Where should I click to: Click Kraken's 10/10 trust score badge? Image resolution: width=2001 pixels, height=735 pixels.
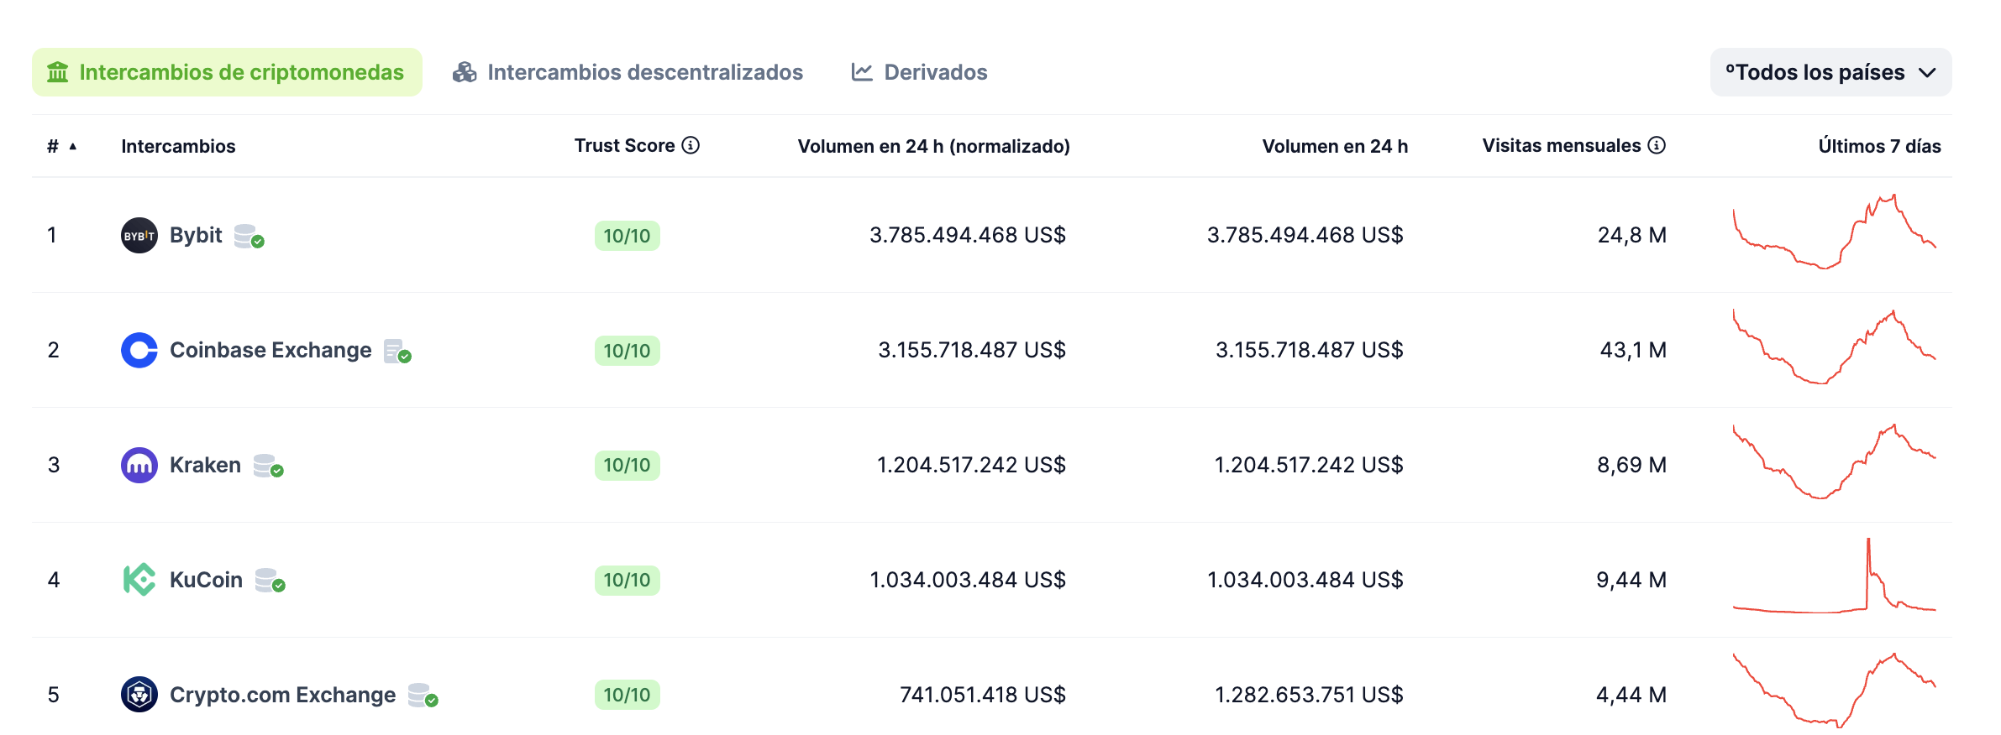(627, 465)
